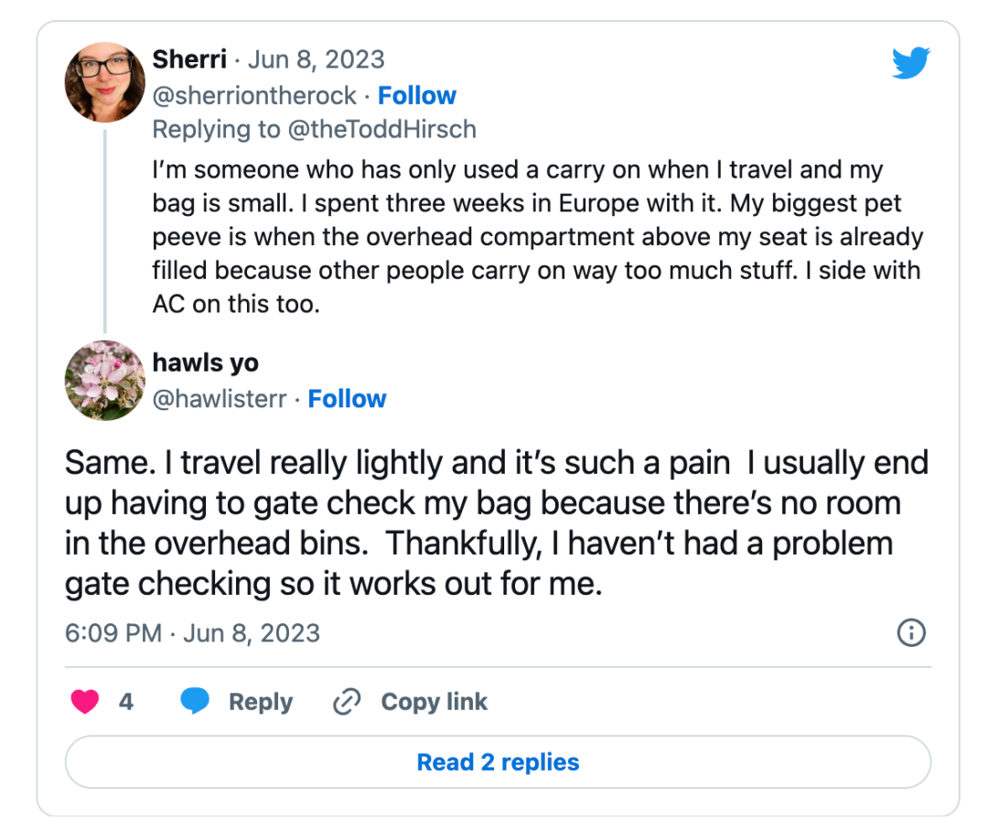The width and height of the screenshot is (988, 830).
Task: Click the blue reply speech bubble icon
Action: click(x=195, y=701)
